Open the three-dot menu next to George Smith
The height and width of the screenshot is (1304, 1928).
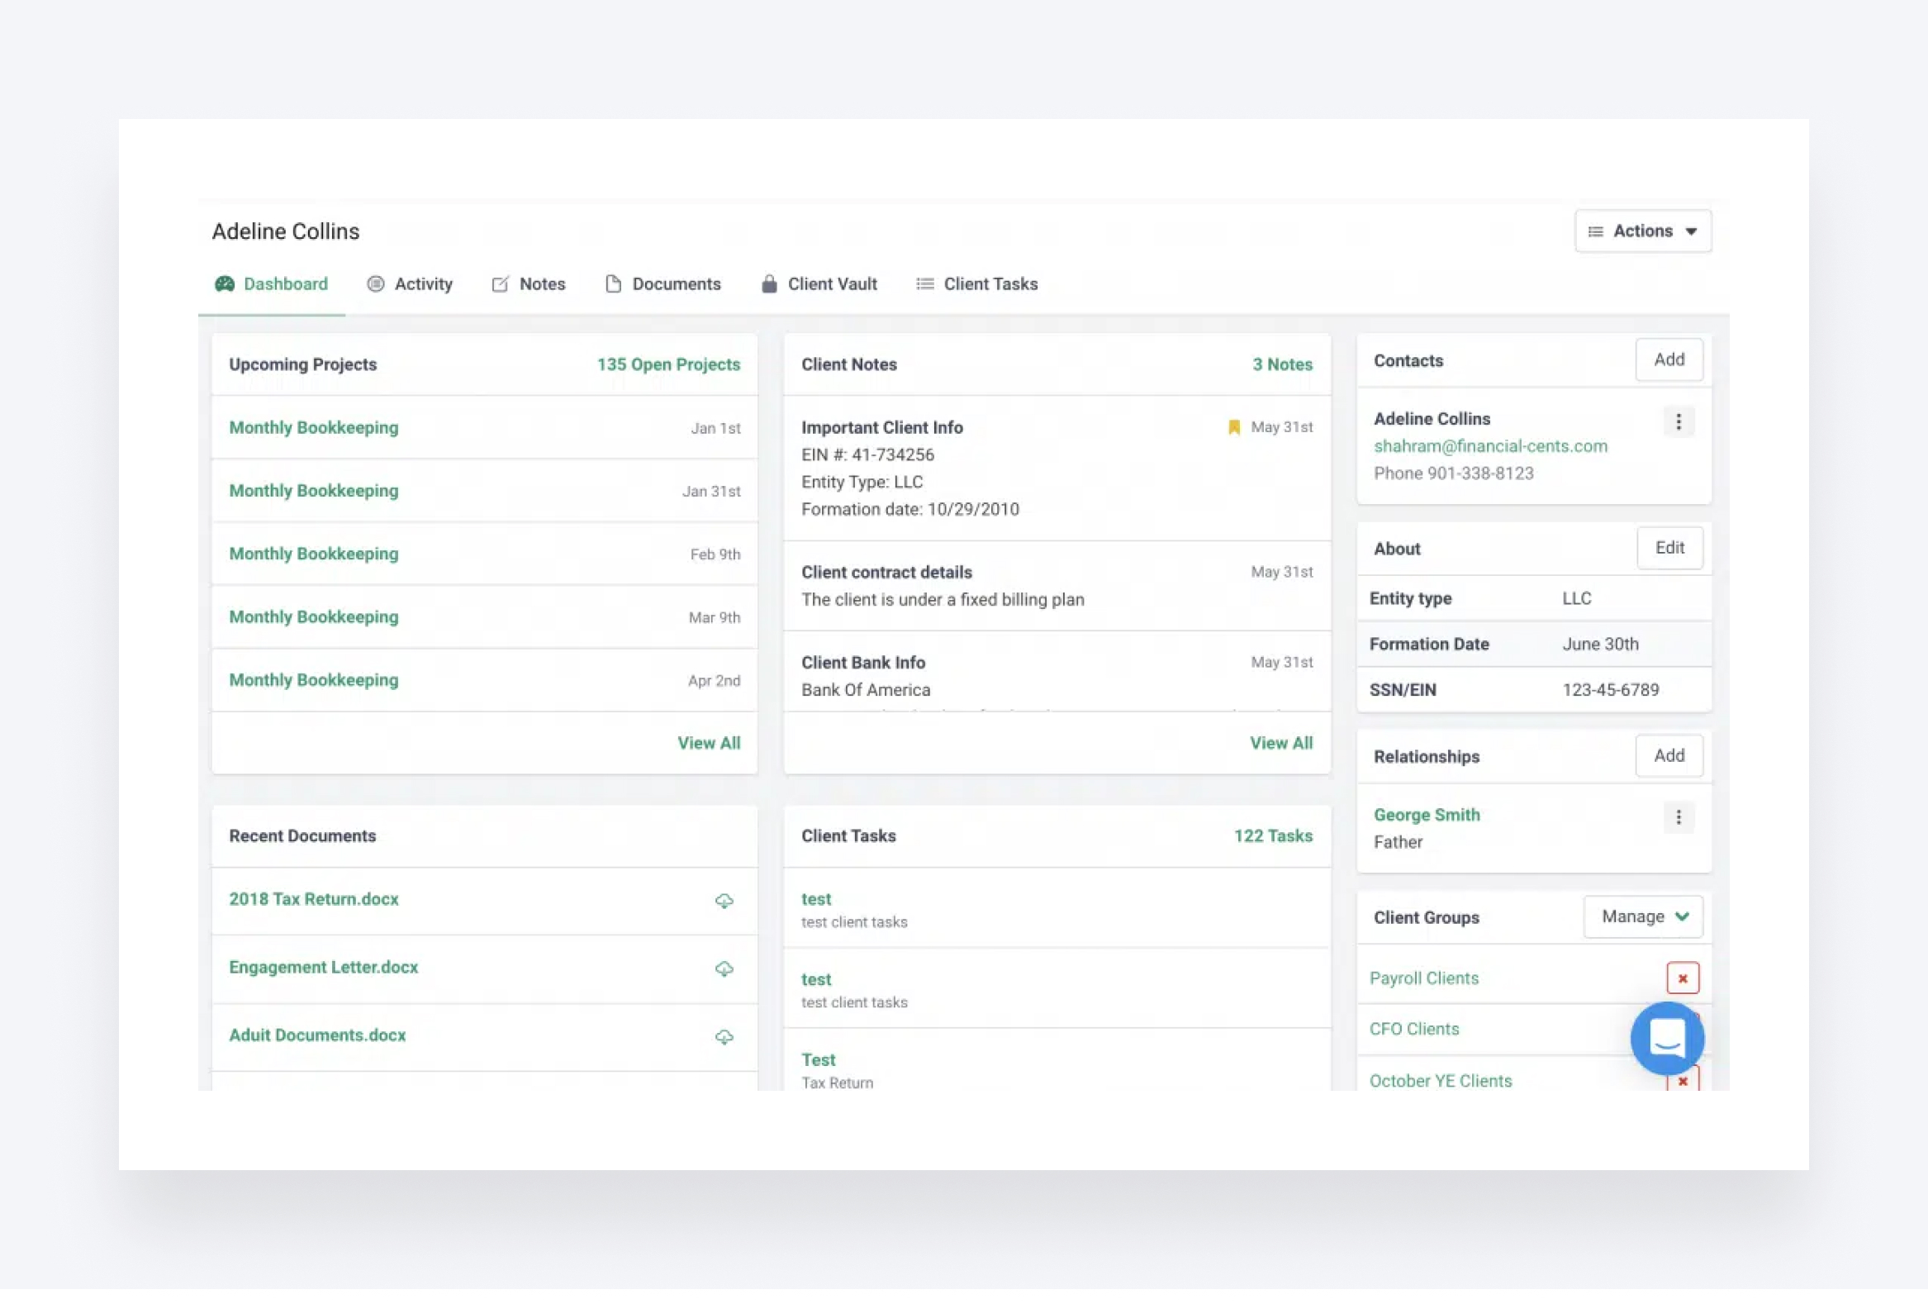(x=1679, y=817)
